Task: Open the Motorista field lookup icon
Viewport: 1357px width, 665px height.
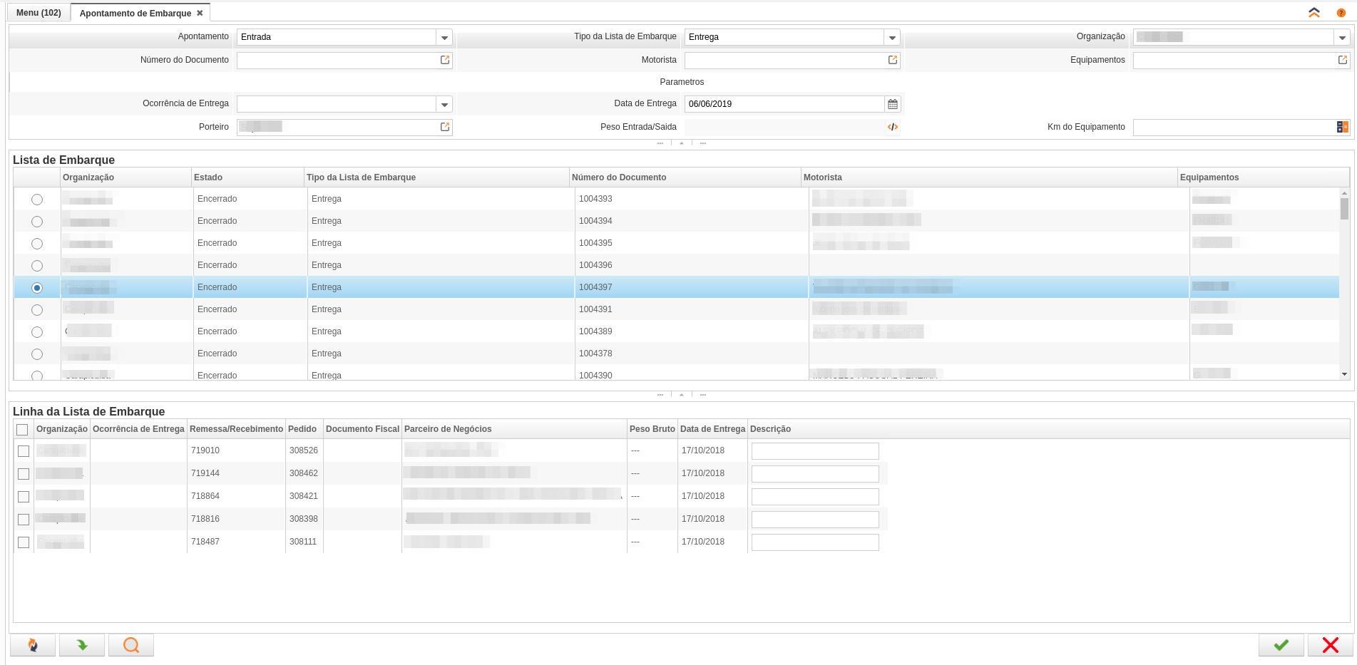Action: (892, 61)
